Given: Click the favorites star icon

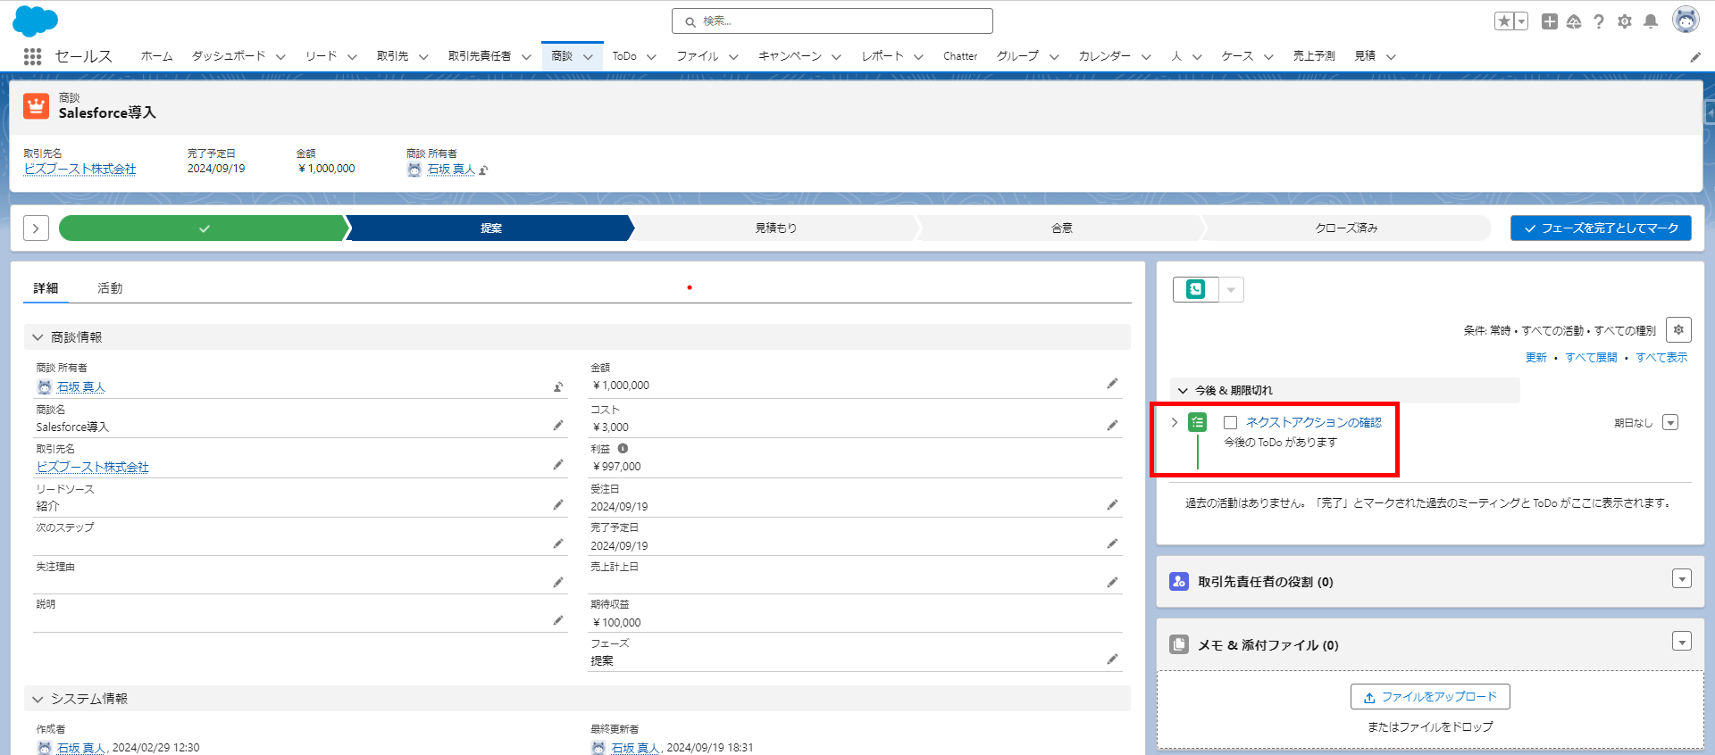Looking at the screenshot, I should [1504, 21].
